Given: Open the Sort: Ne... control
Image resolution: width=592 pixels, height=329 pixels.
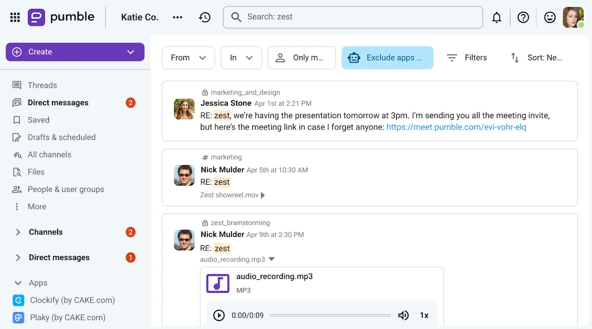Looking at the screenshot, I should 536,58.
